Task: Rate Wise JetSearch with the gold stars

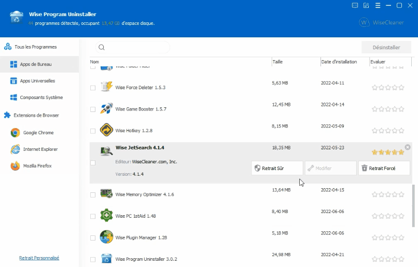Action: (x=388, y=152)
